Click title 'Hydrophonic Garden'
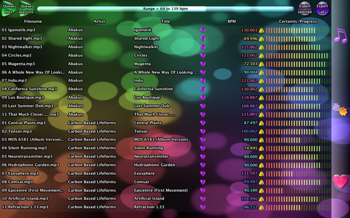Image resolution: width=350 pixels, height=218 pixels. click(x=154, y=165)
